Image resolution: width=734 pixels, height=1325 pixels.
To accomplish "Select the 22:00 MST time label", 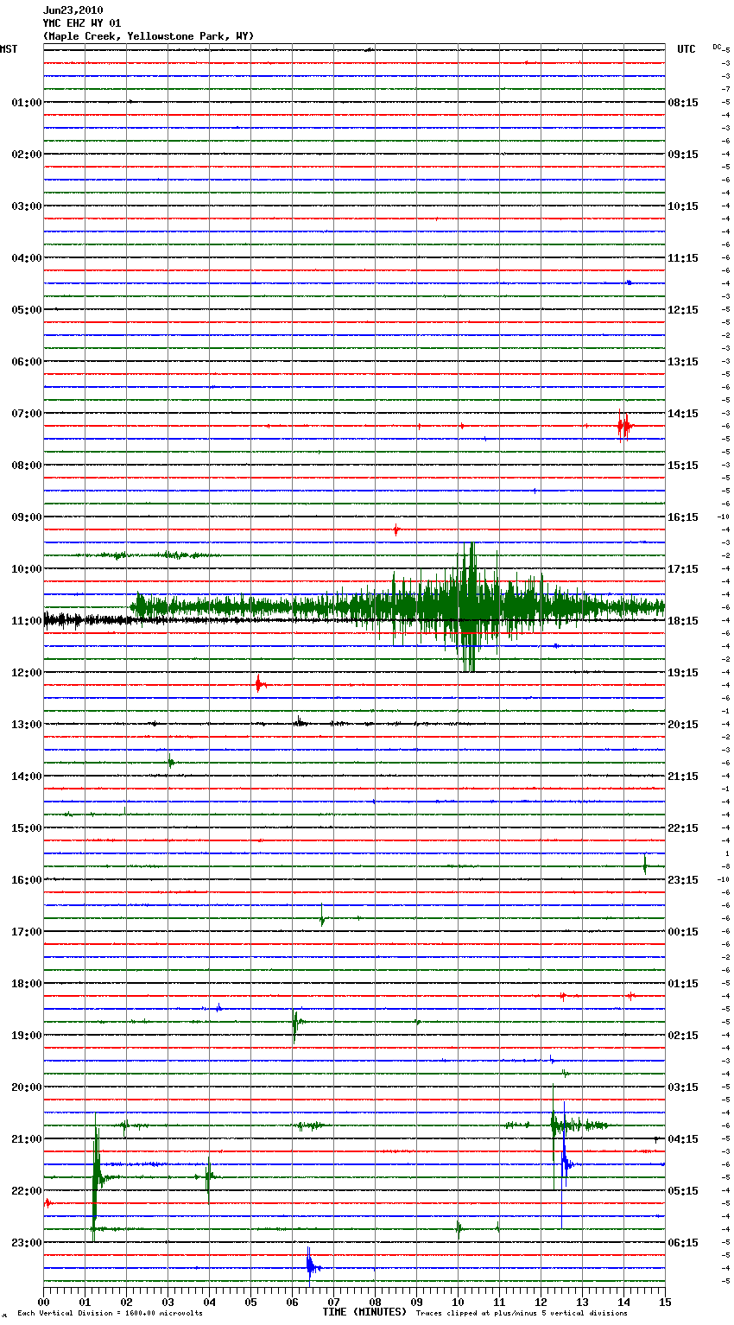I will point(26,1191).
